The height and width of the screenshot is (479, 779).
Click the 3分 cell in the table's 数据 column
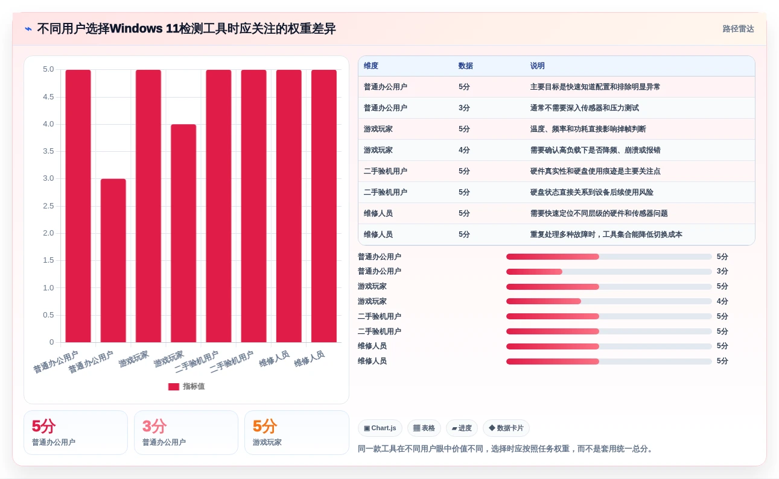(x=464, y=108)
